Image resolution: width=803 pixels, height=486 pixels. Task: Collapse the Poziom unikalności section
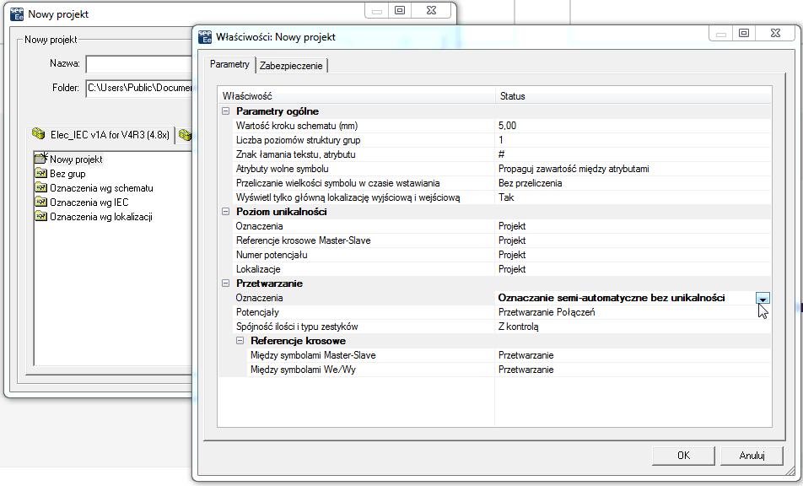[x=225, y=212]
